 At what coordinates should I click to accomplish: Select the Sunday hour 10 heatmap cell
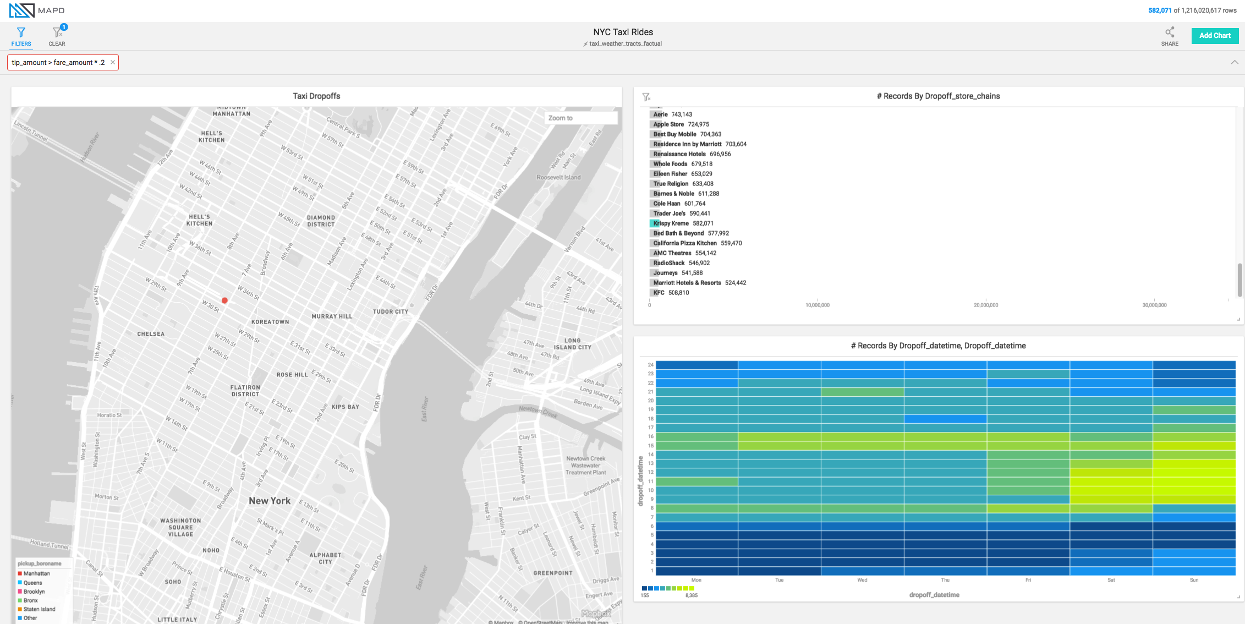1194,490
